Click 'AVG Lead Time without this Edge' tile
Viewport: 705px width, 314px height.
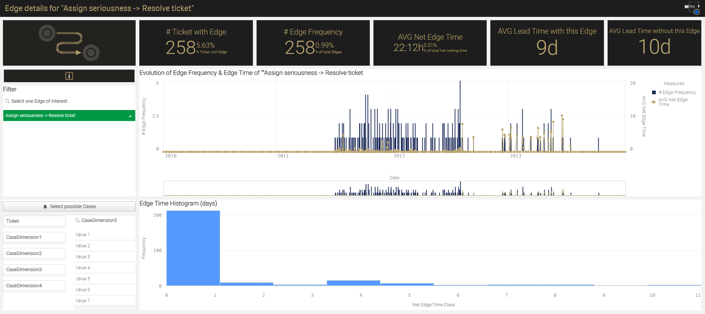[x=654, y=43]
